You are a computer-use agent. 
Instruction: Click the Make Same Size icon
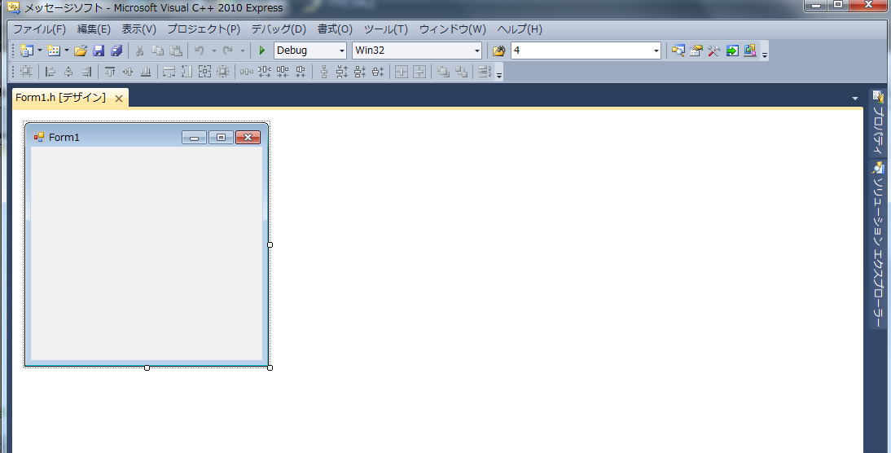[205, 72]
